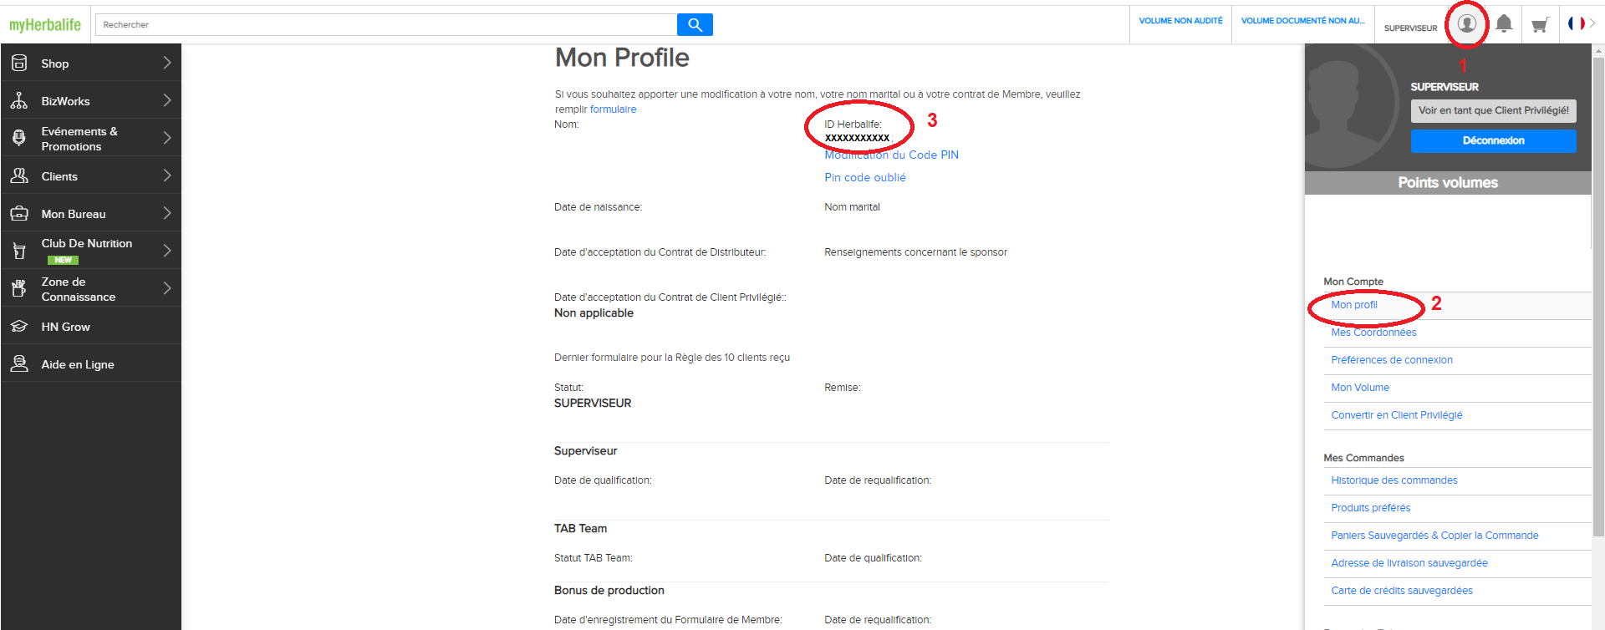
Task: Click the Mon Compte section heading
Action: coord(1353,282)
